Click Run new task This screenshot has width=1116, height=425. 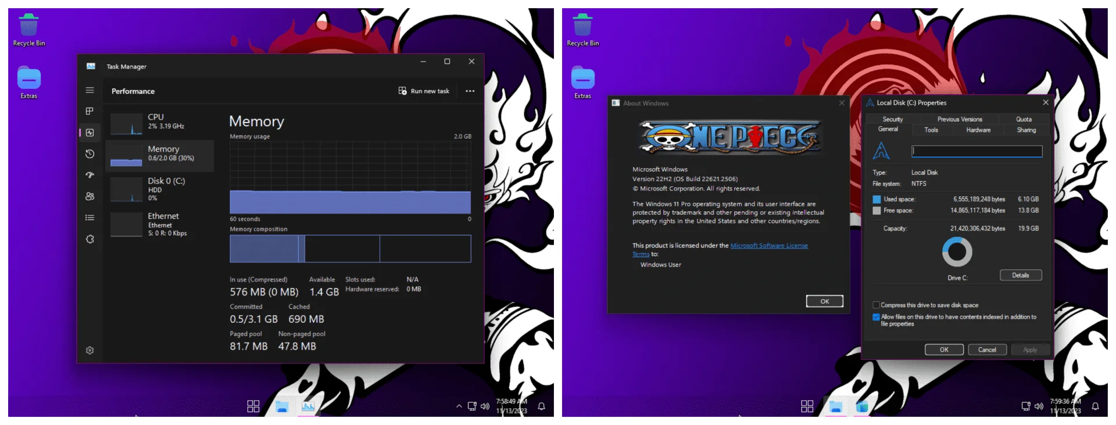[x=424, y=91]
